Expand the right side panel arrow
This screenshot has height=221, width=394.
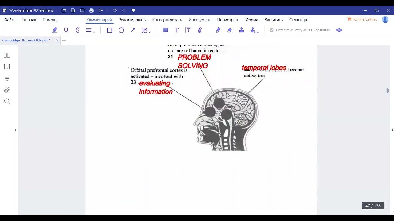tap(392, 130)
